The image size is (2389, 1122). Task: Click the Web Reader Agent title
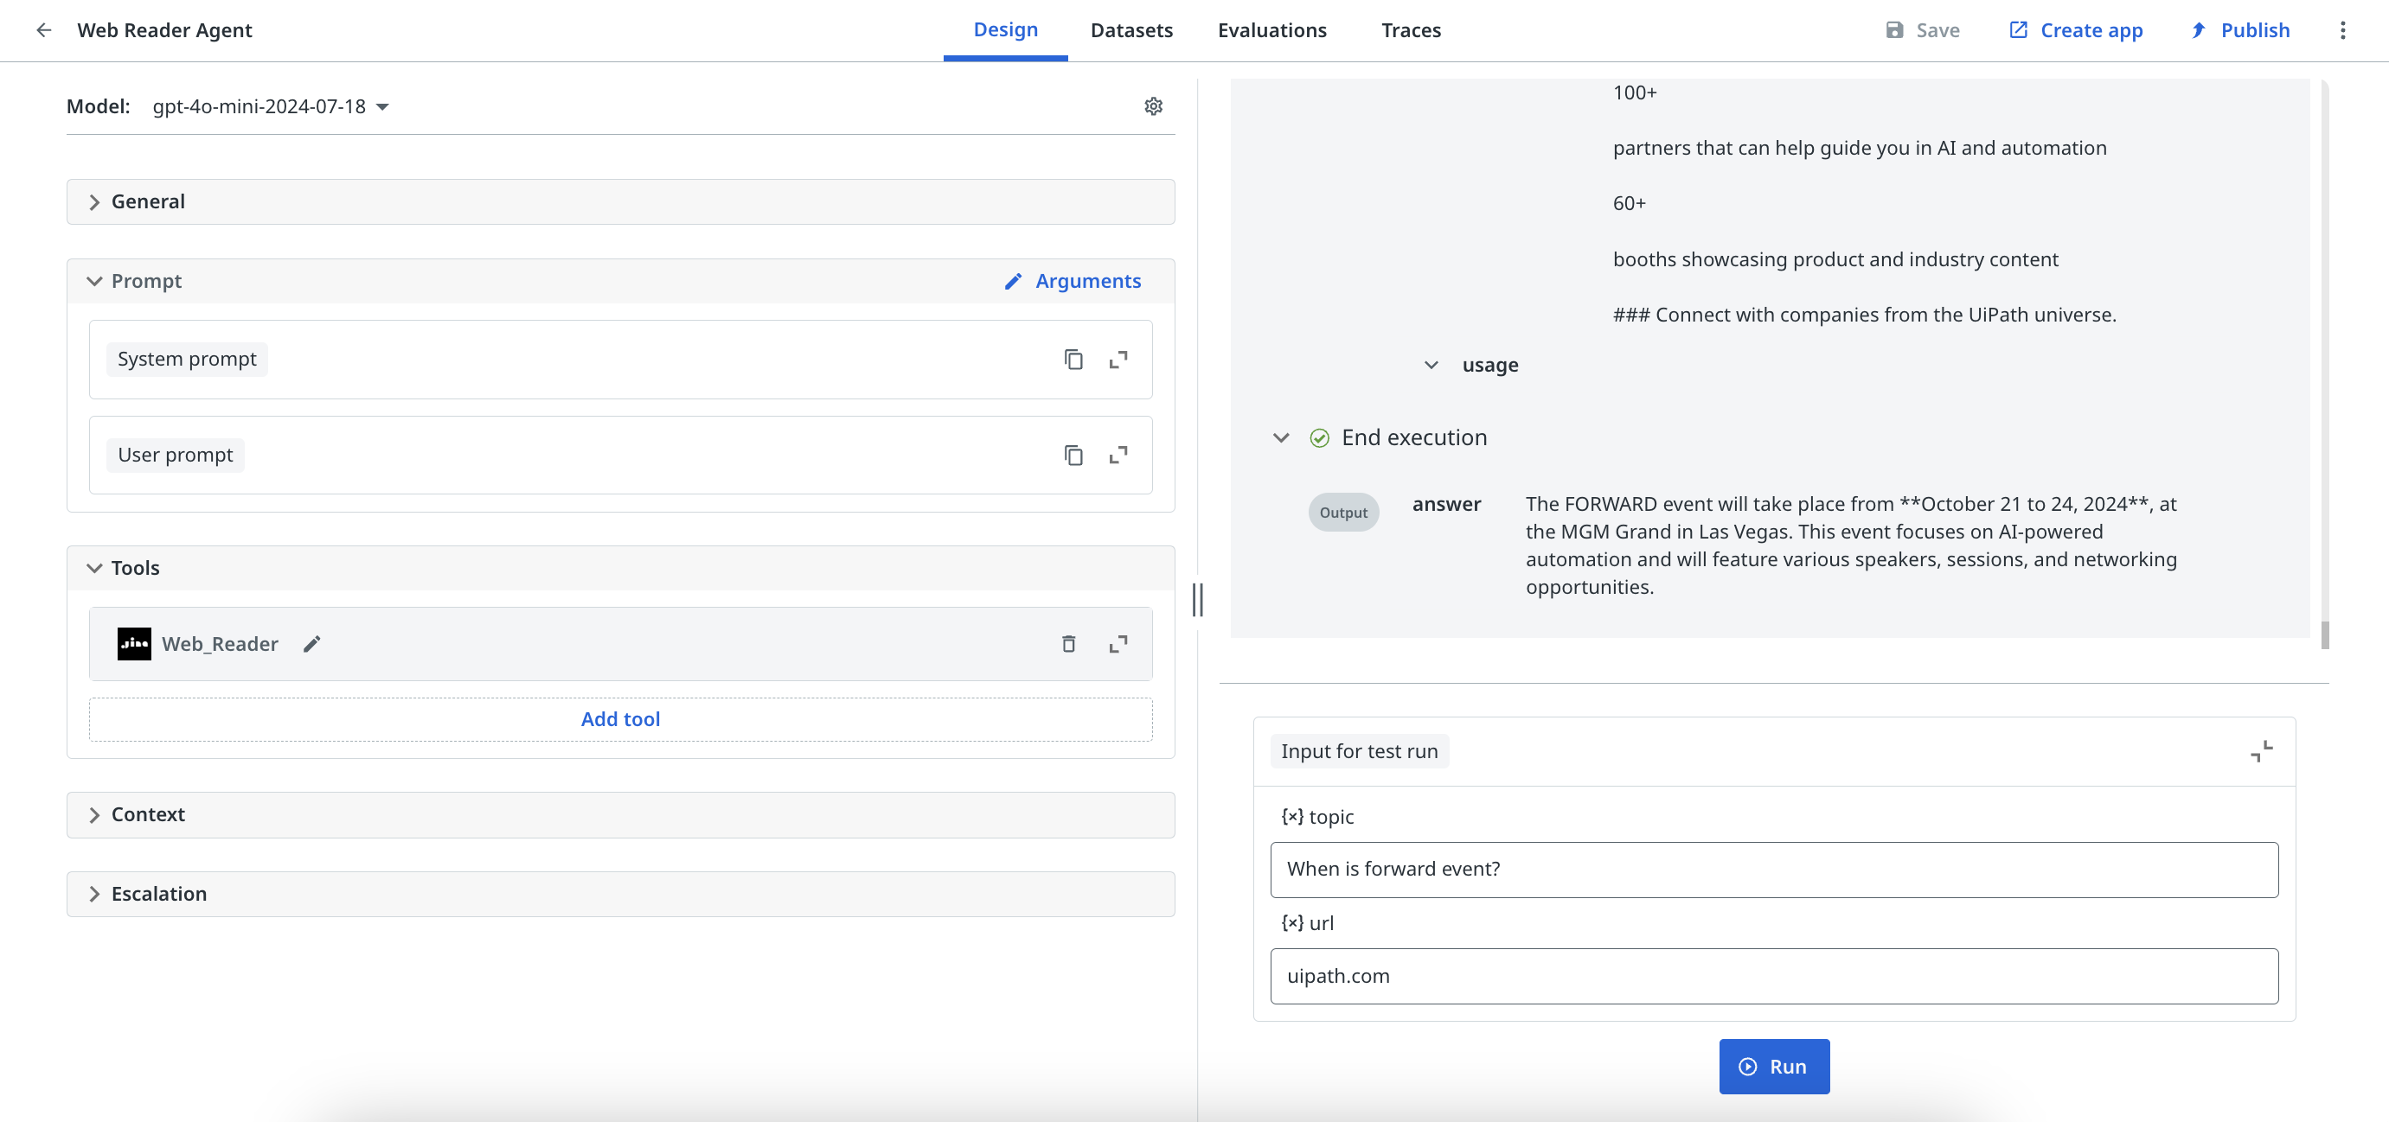(164, 30)
